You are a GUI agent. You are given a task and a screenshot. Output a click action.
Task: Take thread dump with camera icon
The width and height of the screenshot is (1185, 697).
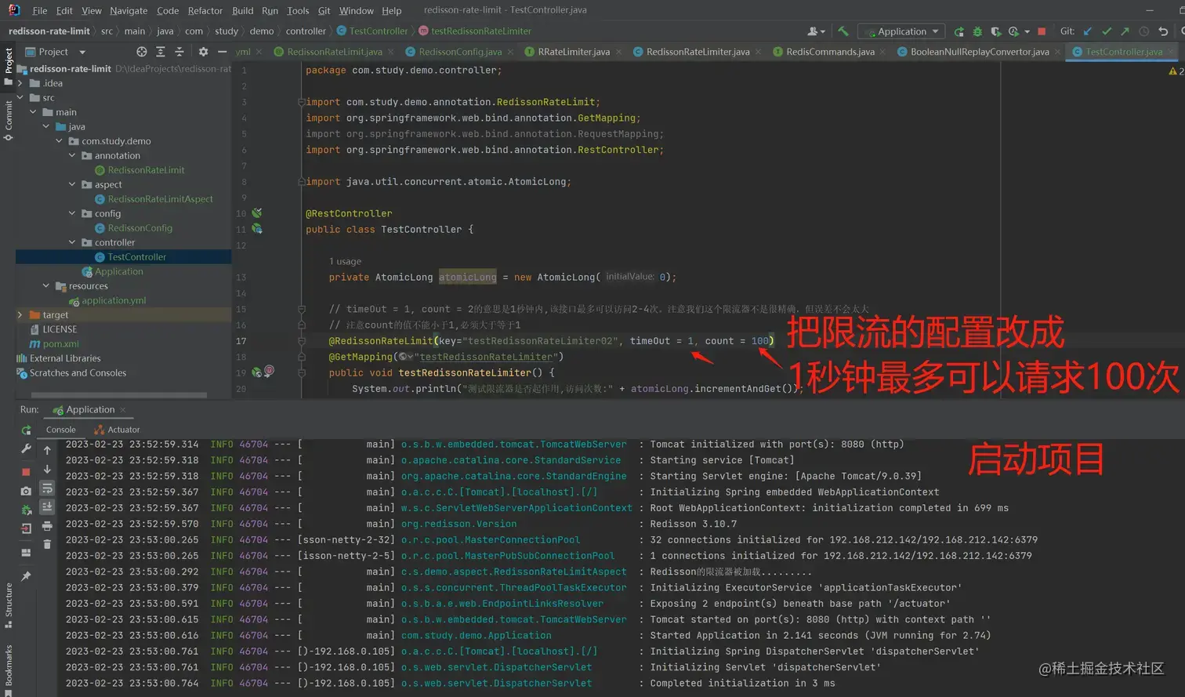(x=26, y=491)
